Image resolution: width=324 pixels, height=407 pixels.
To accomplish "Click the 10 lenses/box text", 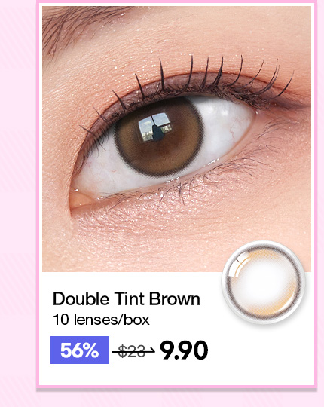I will pos(101,320).
